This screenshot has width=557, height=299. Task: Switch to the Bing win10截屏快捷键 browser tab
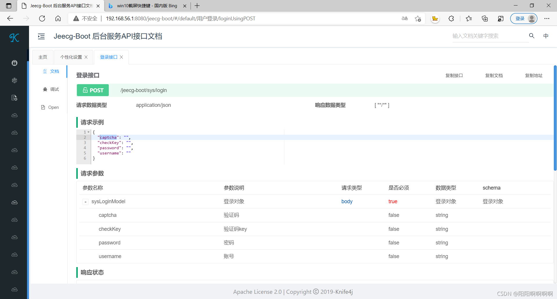(147, 6)
